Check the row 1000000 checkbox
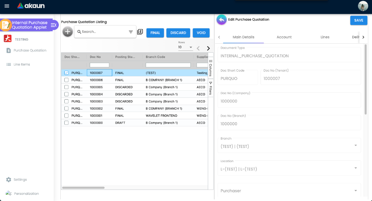372x201 pixels. click(x=66, y=123)
